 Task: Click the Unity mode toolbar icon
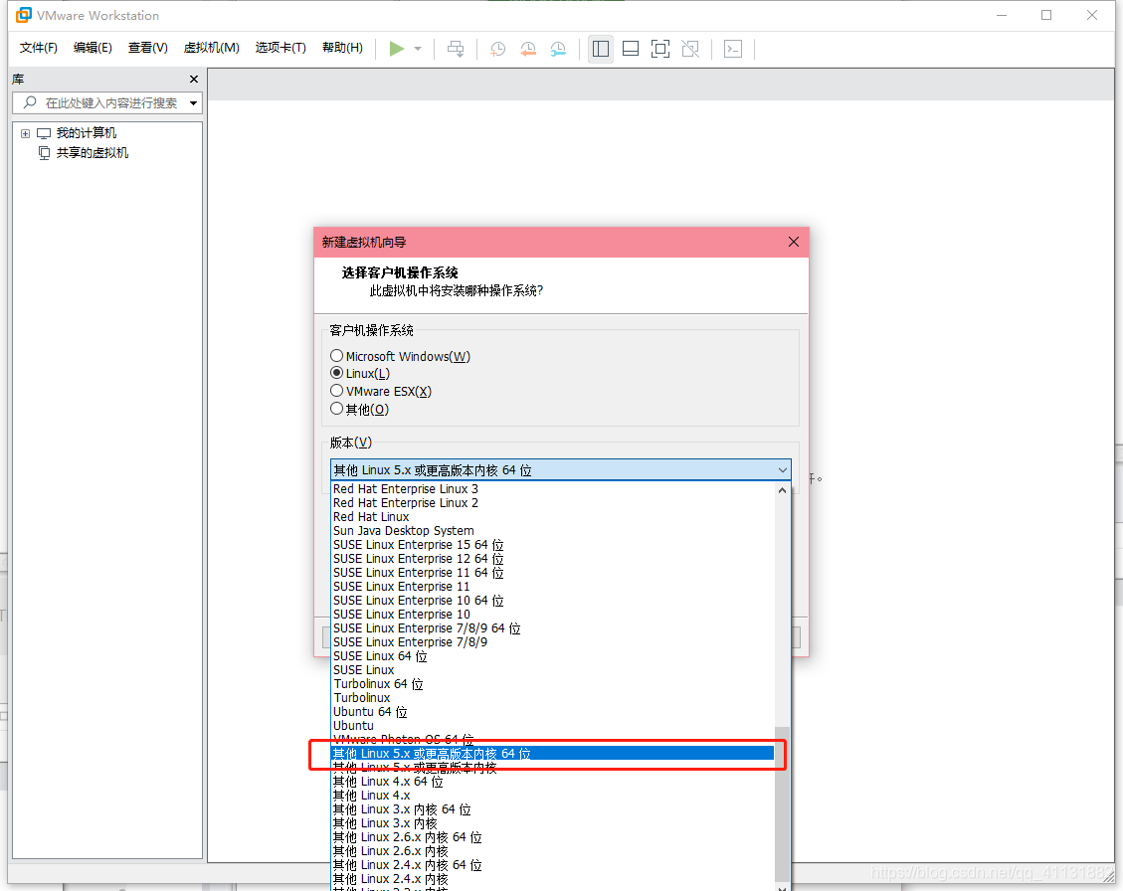point(690,49)
